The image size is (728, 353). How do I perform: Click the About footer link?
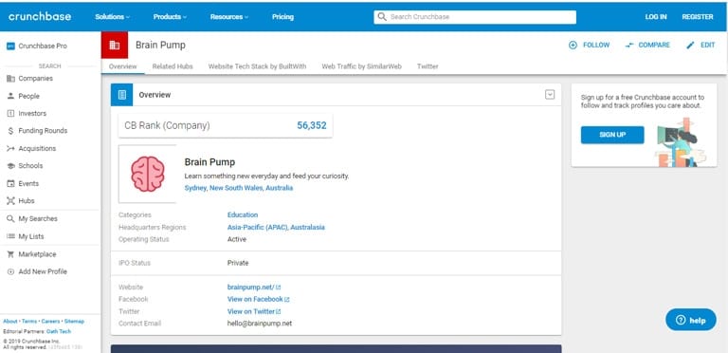[10, 322]
